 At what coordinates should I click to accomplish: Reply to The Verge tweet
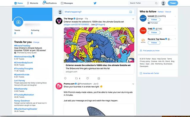[65, 78]
